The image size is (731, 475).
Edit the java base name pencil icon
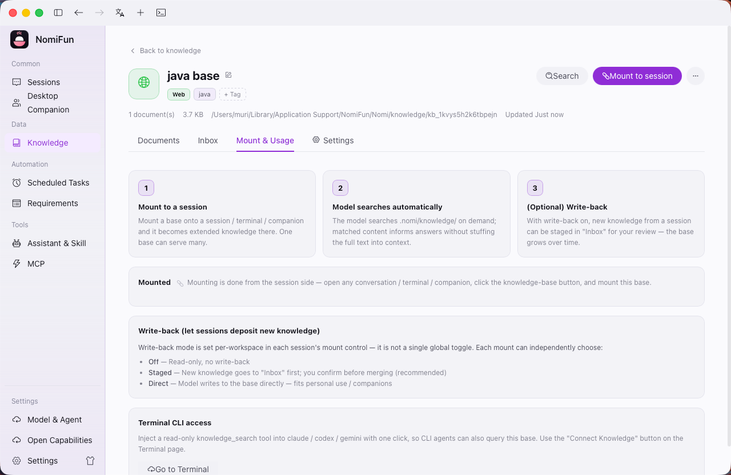(228, 75)
